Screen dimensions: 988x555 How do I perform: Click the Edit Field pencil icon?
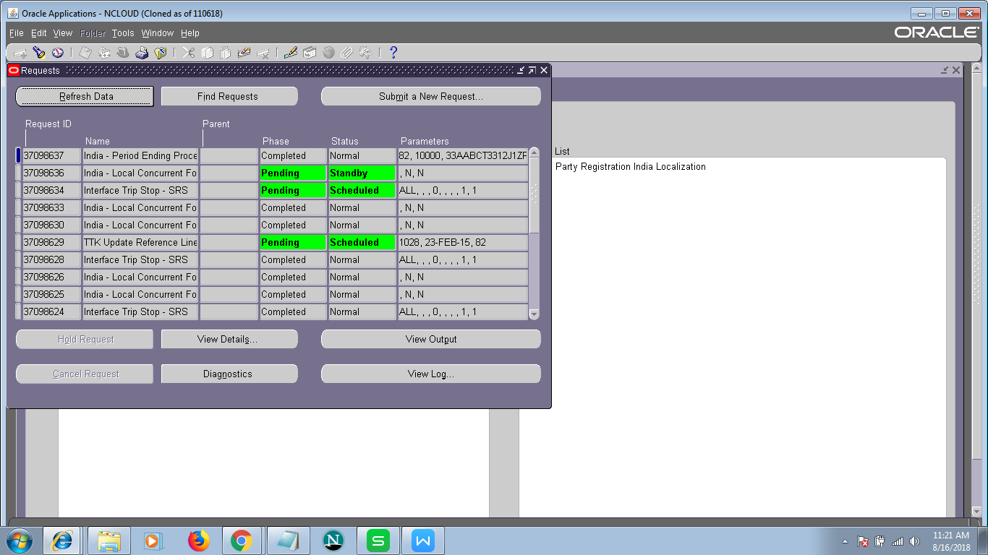(x=291, y=53)
